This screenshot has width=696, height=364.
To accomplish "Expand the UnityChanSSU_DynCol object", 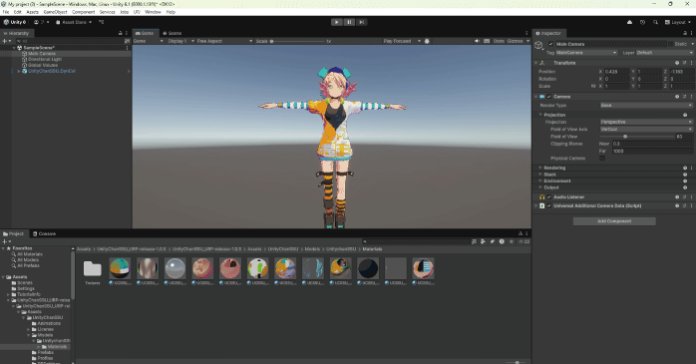I will (19, 71).
